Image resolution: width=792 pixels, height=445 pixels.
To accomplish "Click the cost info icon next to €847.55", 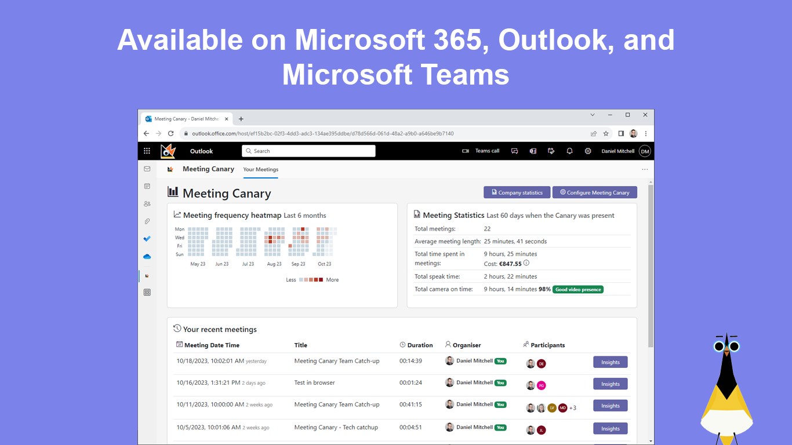I will click(526, 263).
